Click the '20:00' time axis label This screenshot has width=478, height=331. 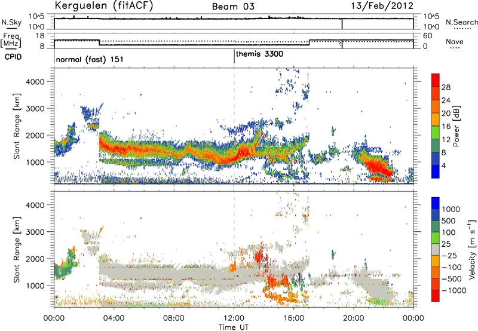354,318
